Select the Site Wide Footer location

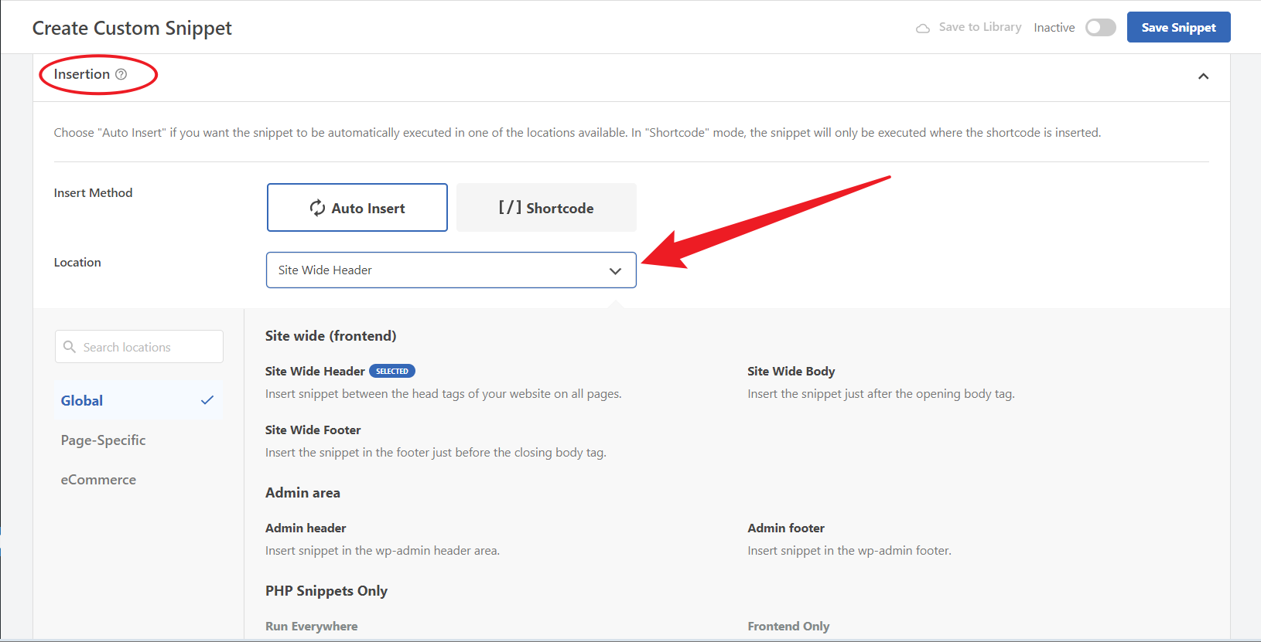tap(313, 430)
